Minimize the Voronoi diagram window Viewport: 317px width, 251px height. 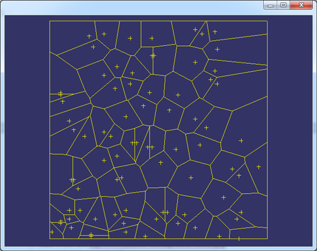[270, 5]
